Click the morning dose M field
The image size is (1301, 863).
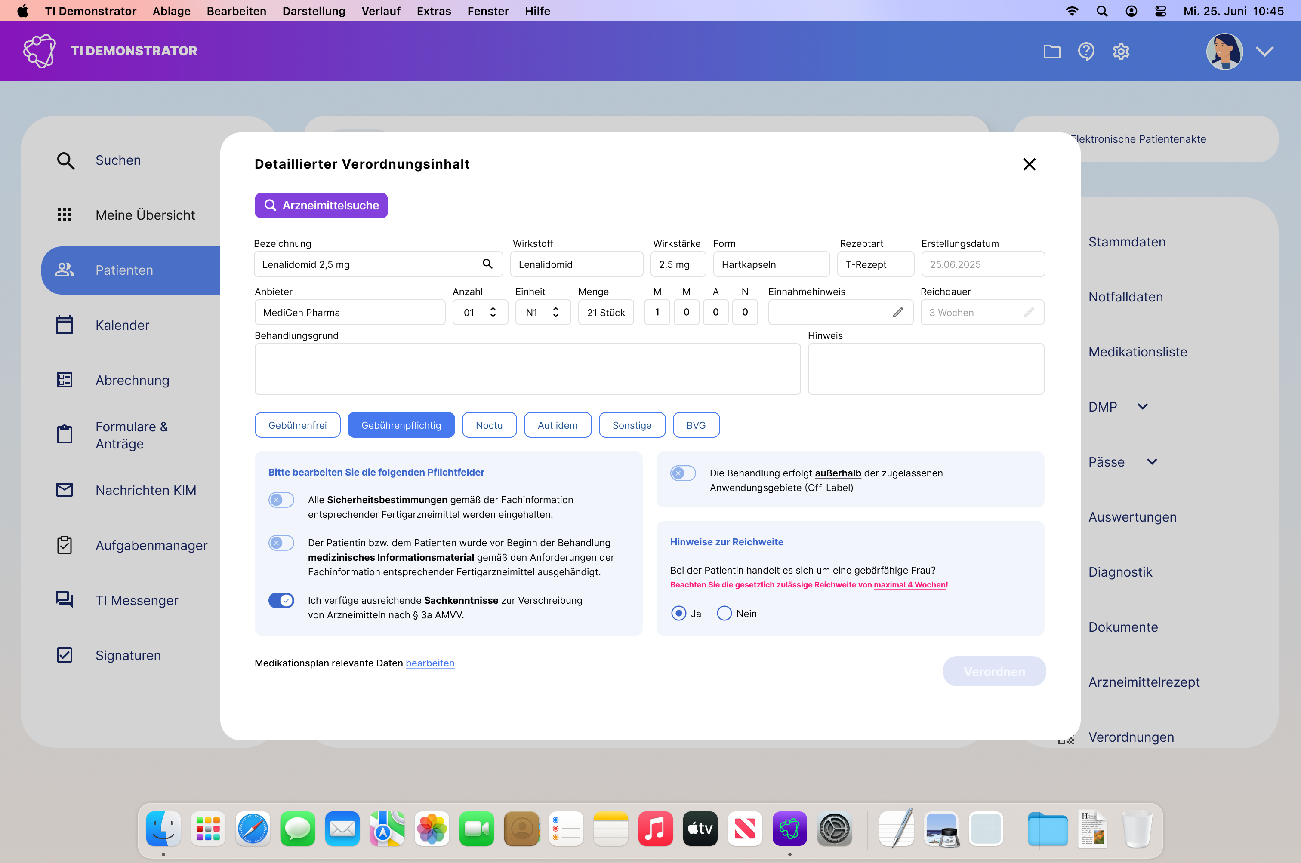(657, 313)
